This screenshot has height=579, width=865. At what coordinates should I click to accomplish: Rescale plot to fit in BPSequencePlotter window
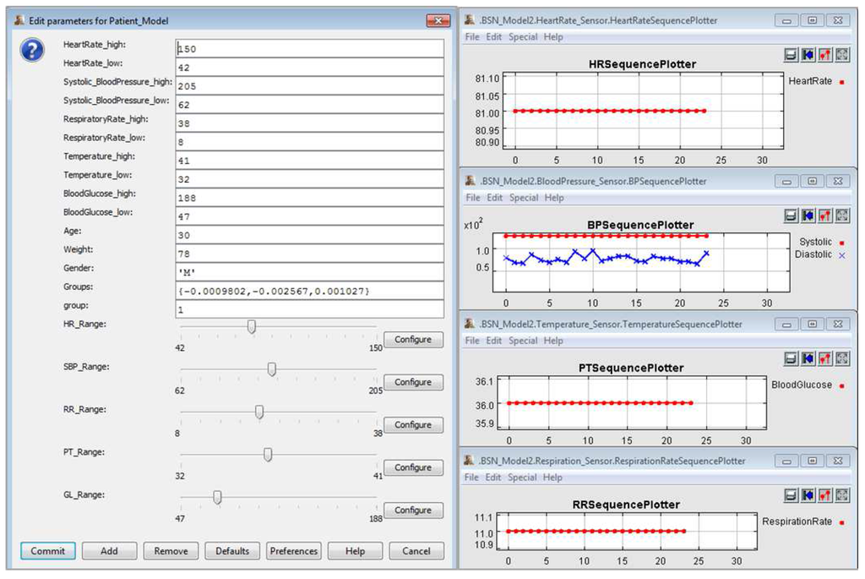coord(842,216)
